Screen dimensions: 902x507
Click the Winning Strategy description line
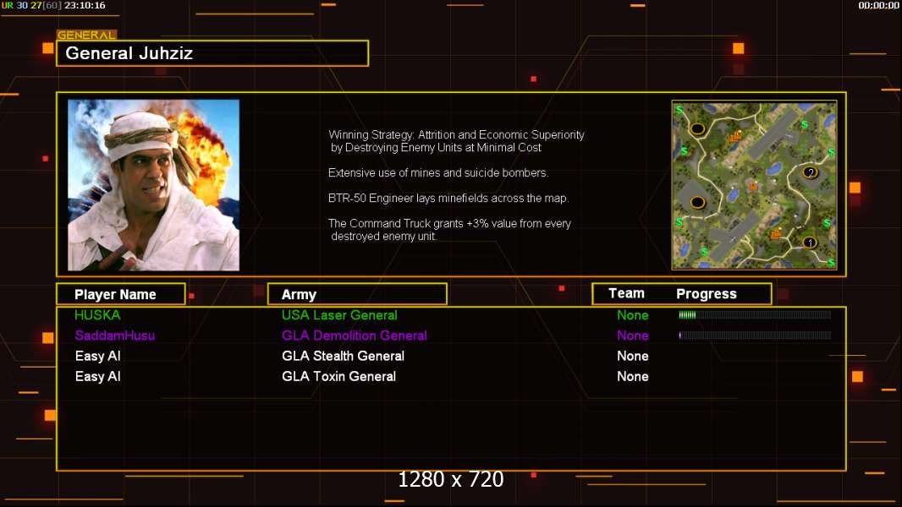coord(456,141)
